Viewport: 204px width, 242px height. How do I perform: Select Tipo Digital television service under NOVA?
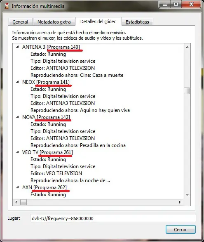(x=63, y=131)
